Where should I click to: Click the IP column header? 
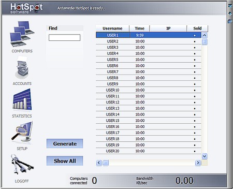click(168, 28)
